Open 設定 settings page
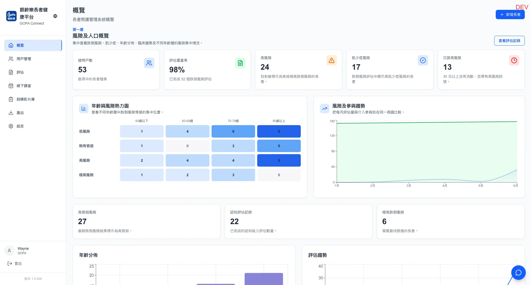This screenshot has height=285, width=531. 33,126
